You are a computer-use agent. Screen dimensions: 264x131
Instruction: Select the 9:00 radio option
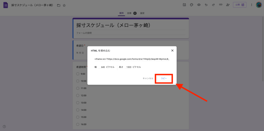coord(78,74)
